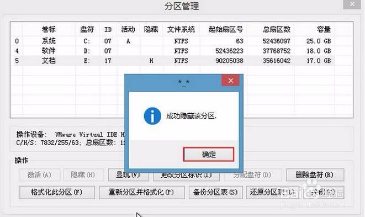
Task: Click the 盘符 column header
Action: (x=87, y=29)
